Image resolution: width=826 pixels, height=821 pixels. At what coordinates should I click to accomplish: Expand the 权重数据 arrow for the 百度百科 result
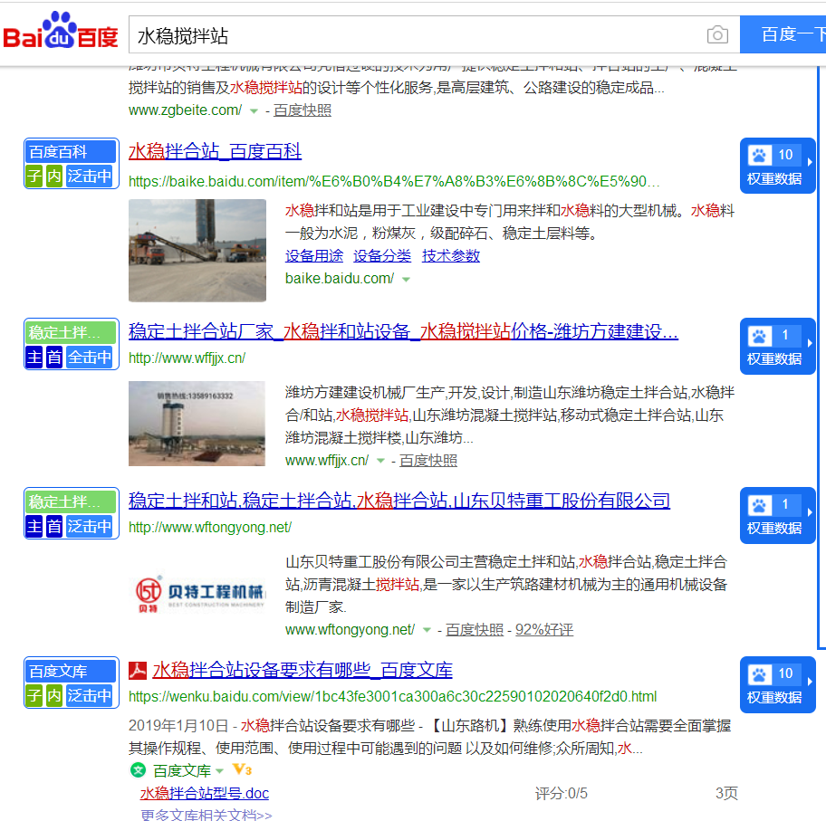(810, 162)
